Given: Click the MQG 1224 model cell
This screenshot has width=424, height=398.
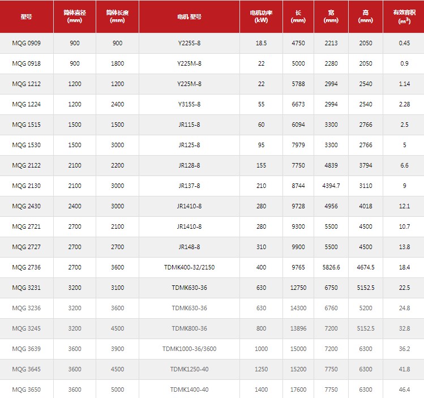Looking at the screenshot, I should pos(26,104).
